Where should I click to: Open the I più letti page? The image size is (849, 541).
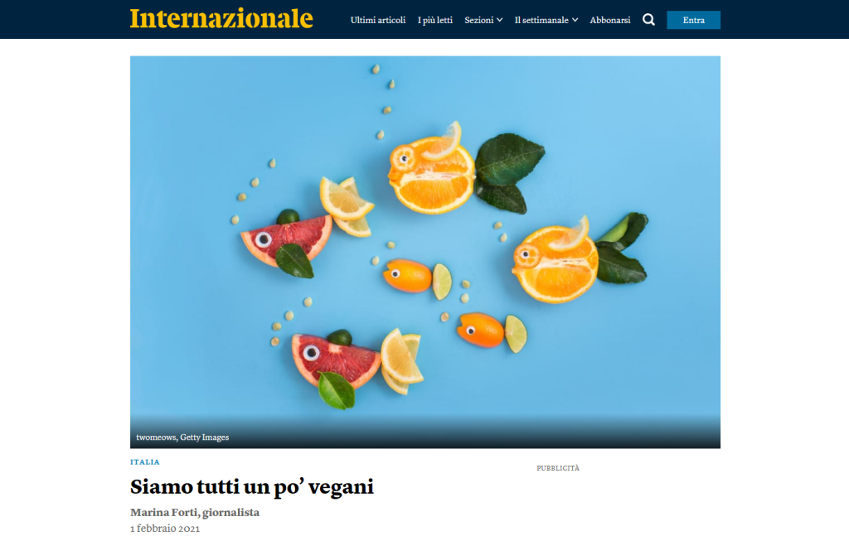[x=434, y=20]
